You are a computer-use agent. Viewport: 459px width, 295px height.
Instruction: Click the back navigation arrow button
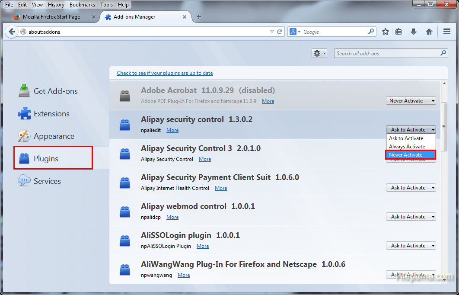[x=12, y=32]
